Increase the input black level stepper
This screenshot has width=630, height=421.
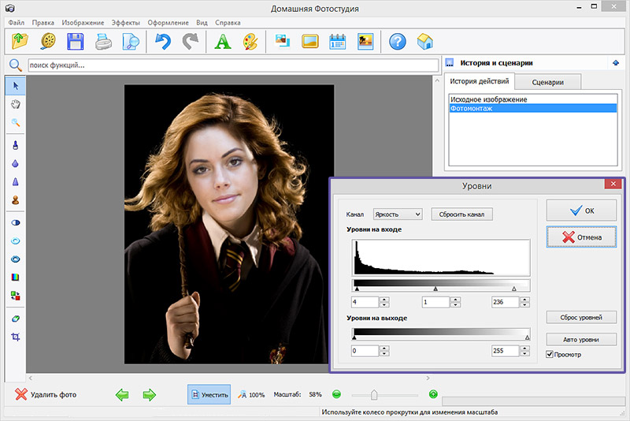[385, 299]
